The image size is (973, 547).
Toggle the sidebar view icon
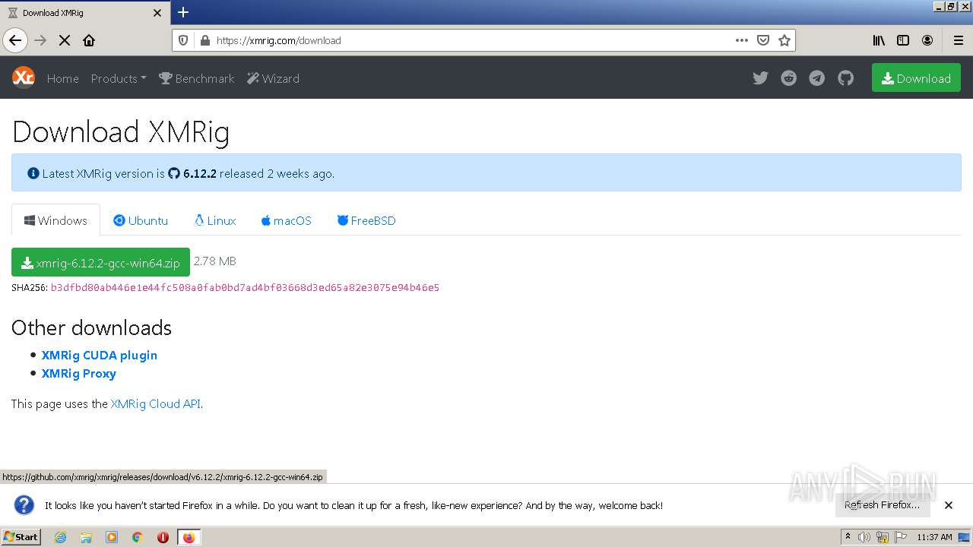pos(903,40)
